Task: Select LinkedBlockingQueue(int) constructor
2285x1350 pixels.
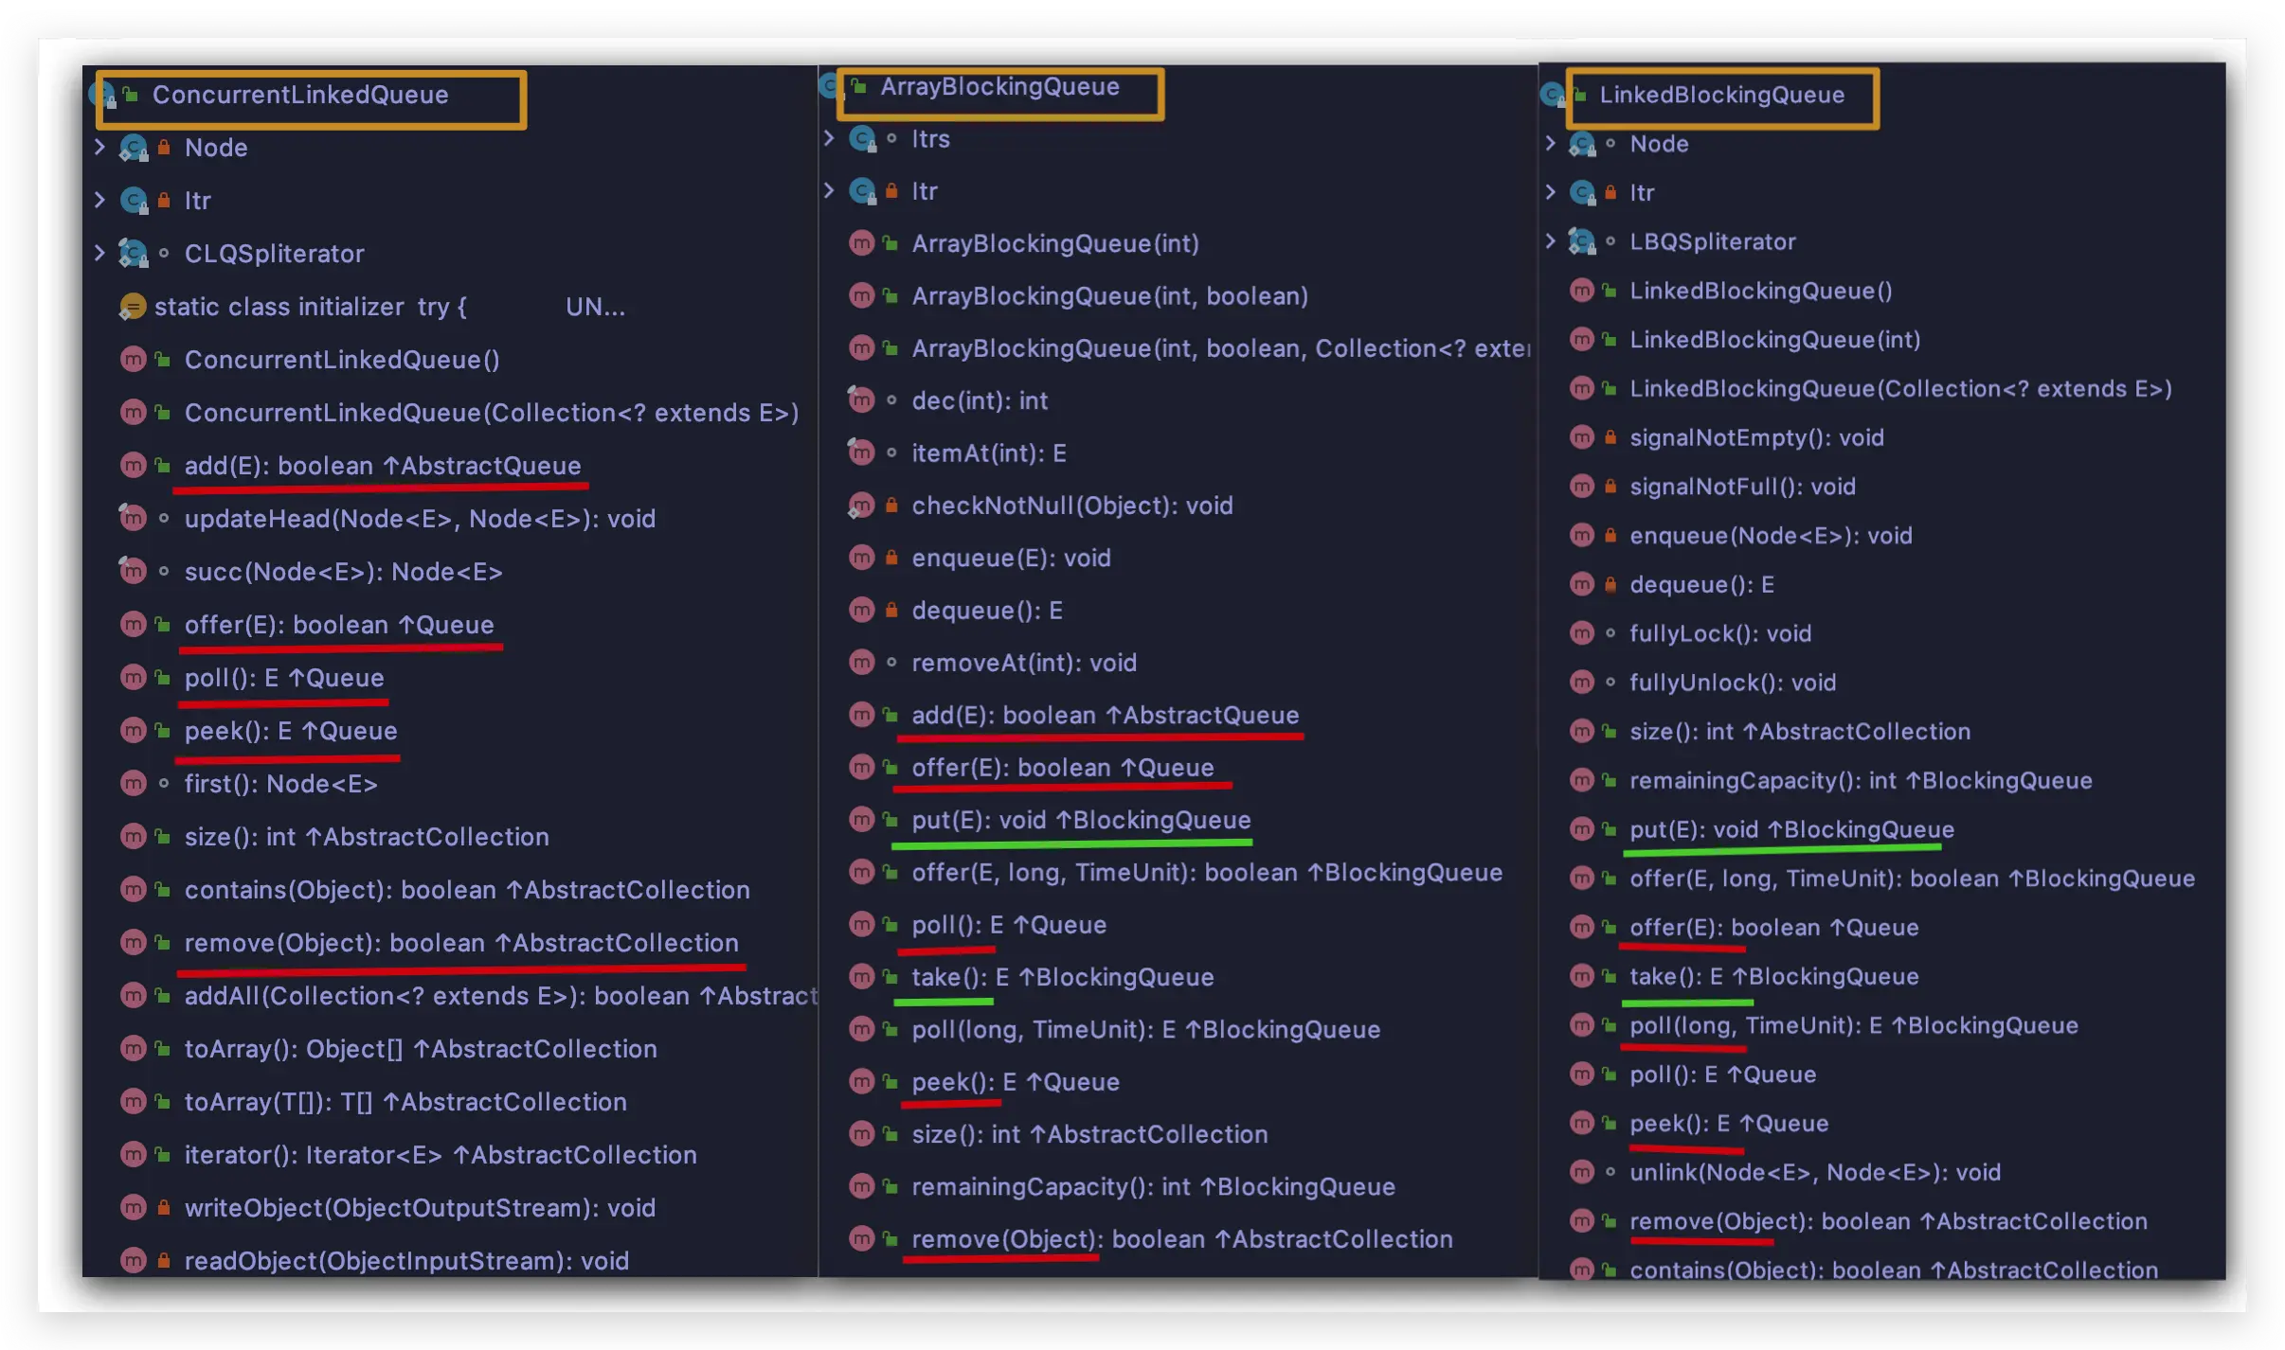Action: pyautogui.click(x=1775, y=340)
